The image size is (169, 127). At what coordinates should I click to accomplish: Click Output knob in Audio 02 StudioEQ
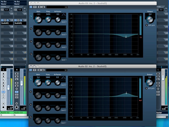[150, 82]
